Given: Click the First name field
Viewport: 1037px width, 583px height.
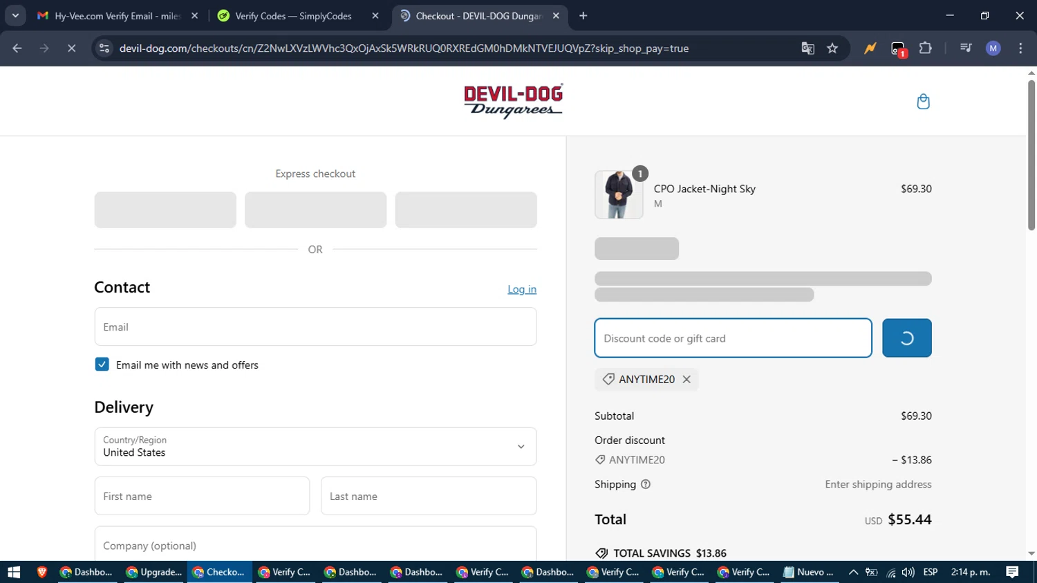Looking at the screenshot, I should [202, 496].
